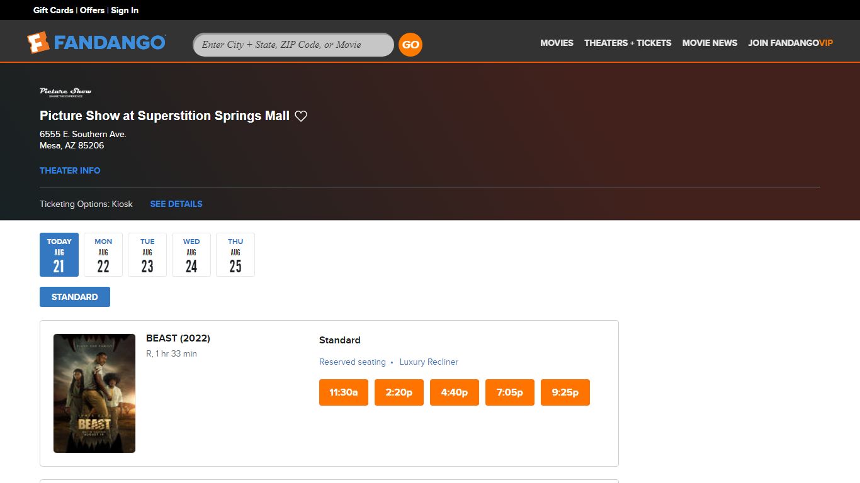Click the address 6555 E. Southern Ave.
Image resolution: width=860 pixels, height=483 pixels.
tap(83, 134)
